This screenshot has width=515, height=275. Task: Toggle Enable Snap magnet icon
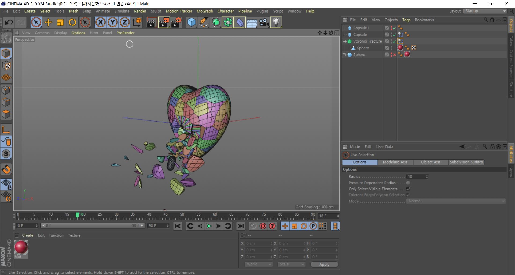click(x=6, y=169)
